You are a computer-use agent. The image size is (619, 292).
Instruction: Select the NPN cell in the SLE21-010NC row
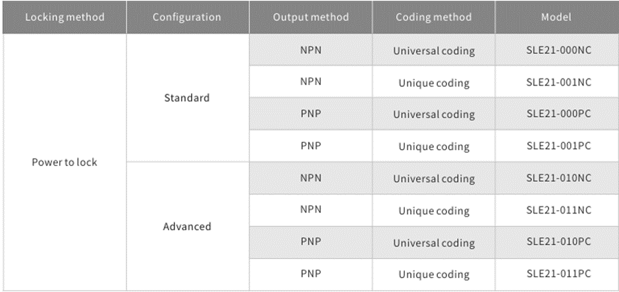pyautogui.click(x=311, y=178)
